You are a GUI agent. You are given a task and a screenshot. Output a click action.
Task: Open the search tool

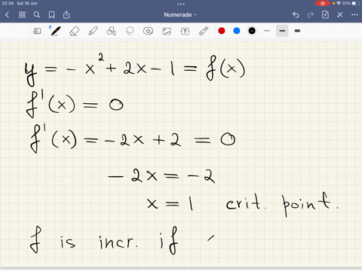click(x=37, y=15)
